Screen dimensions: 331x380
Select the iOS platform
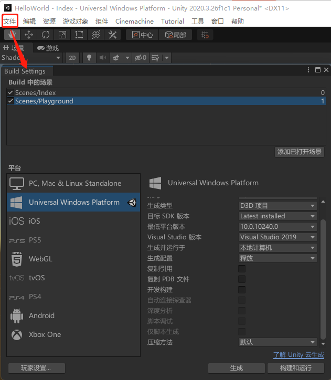click(73, 221)
